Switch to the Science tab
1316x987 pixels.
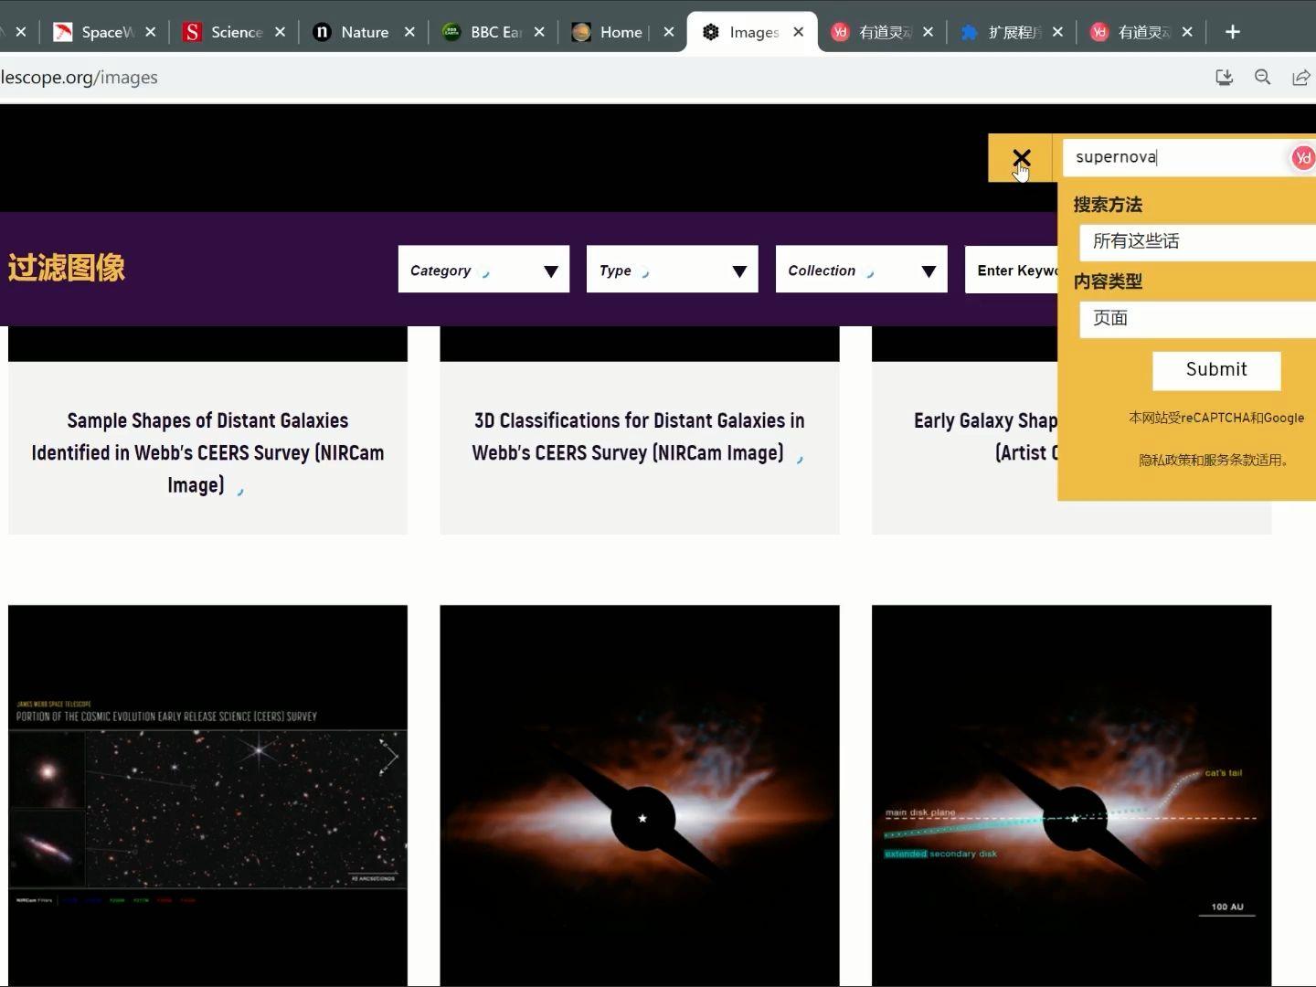click(234, 32)
